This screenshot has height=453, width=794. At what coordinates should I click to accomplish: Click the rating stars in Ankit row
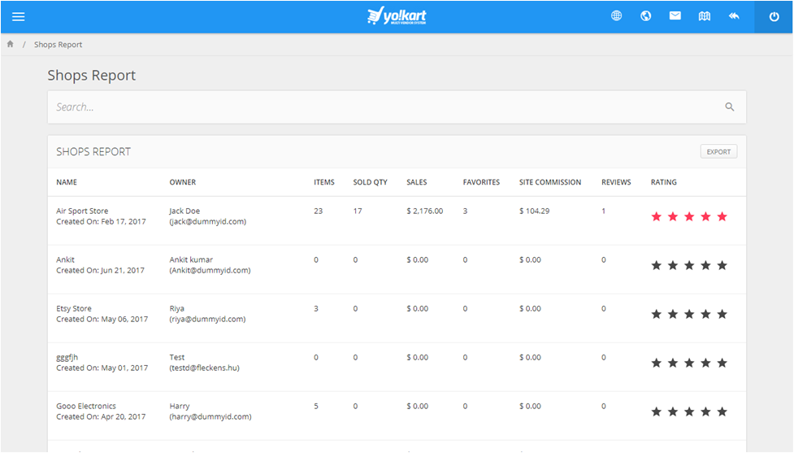tap(689, 265)
